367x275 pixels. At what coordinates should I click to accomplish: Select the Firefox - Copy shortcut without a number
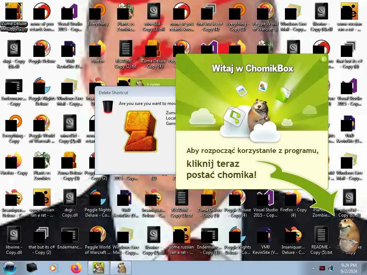[x=14, y=164]
